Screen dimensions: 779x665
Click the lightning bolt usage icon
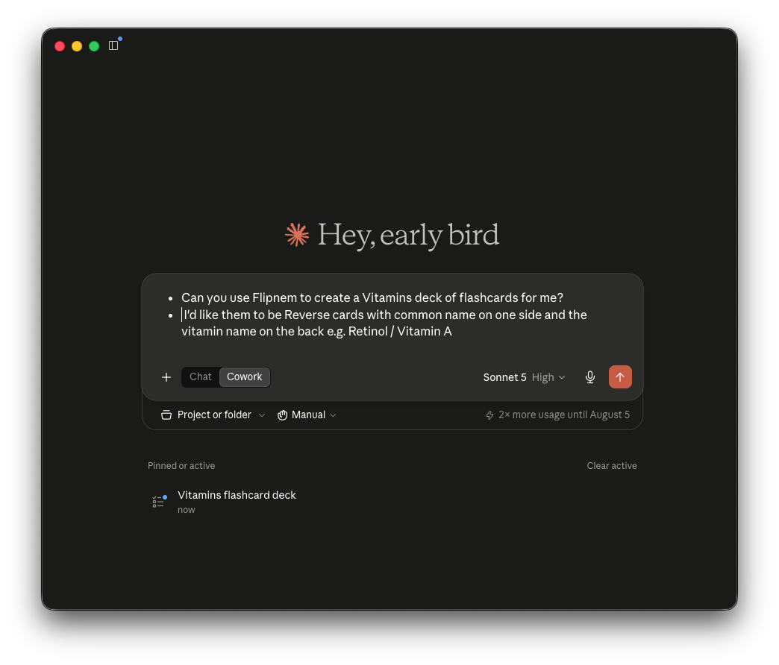pyautogui.click(x=489, y=415)
